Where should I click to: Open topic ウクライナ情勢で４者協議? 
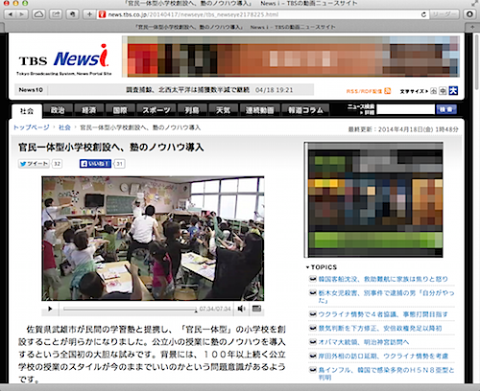click(383, 314)
